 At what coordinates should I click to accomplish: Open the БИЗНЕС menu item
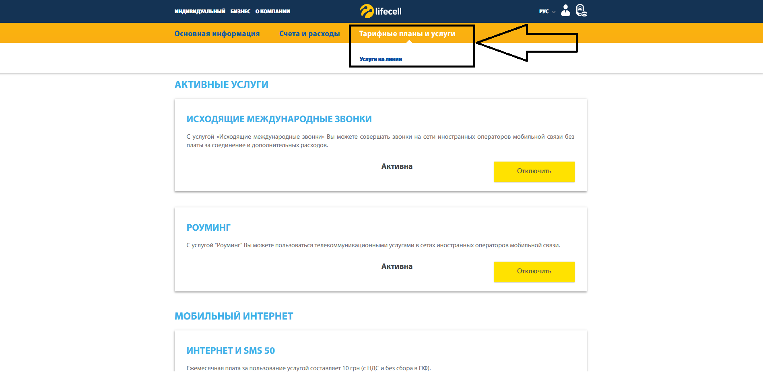click(240, 11)
